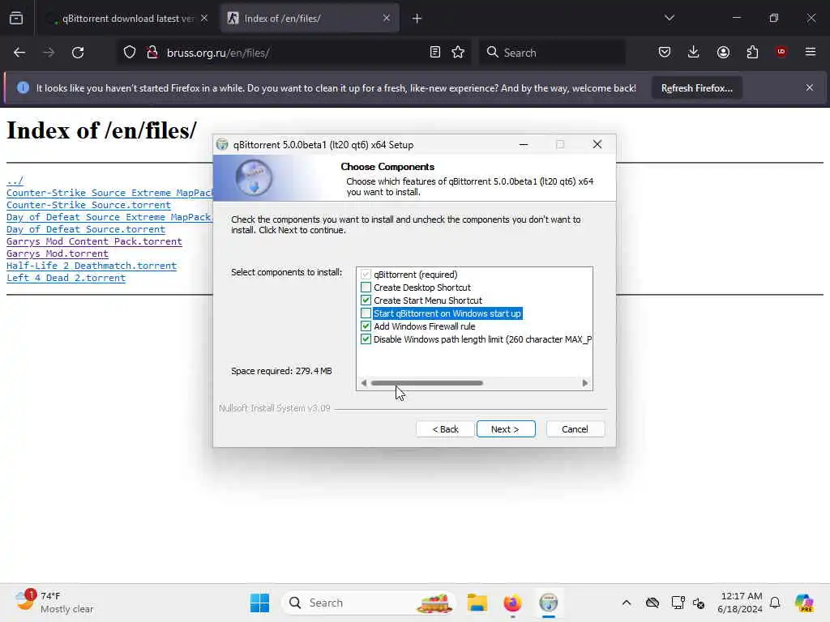
Task: Open a new tab with plus icon
Action: coord(417,19)
